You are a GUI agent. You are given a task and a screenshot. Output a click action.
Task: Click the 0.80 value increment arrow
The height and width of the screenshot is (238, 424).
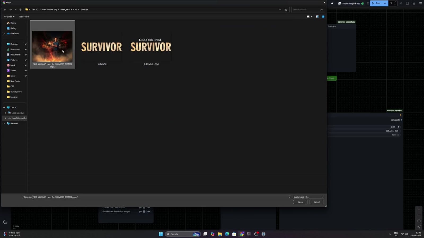pyautogui.click(x=399, y=127)
